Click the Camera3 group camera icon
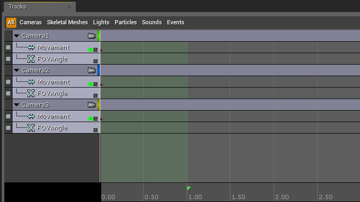 (x=92, y=105)
